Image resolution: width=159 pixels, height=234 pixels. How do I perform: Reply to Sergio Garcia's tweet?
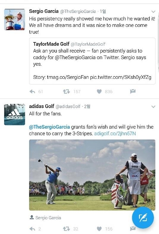pos(33,91)
